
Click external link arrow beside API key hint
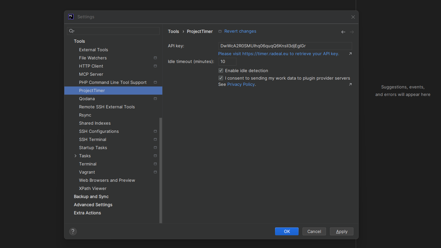tap(350, 54)
